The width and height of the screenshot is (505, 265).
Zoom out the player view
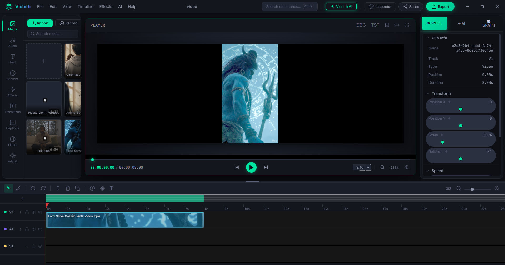click(382, 167)
